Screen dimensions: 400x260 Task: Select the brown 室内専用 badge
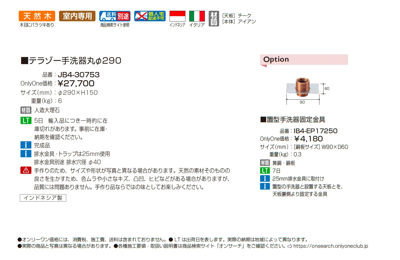click(x=77, y=16)
